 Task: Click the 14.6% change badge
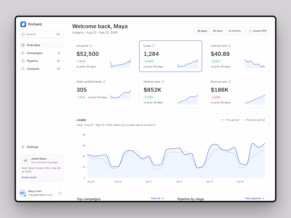pos(149,61)
